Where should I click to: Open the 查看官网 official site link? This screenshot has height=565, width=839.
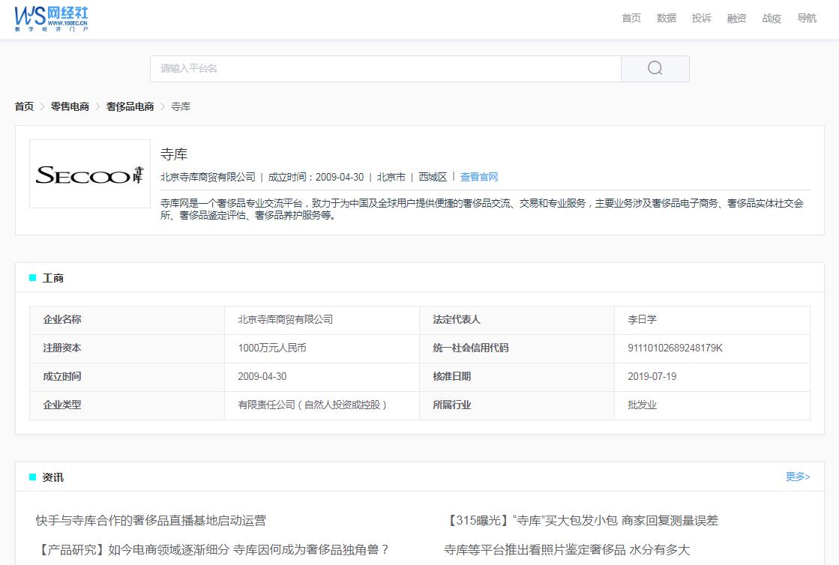[479, 178]
